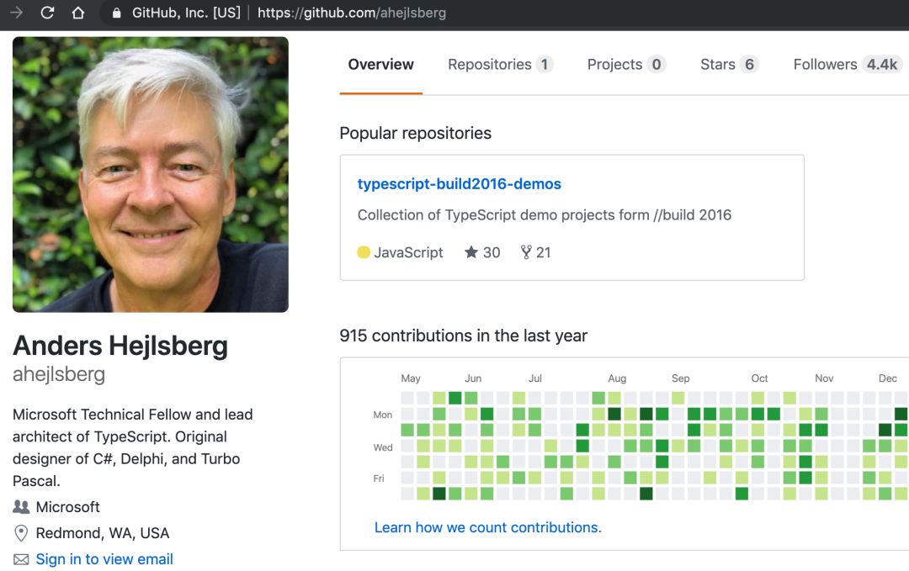
Task: Click the May label on contribution graph
Action: [411, 378]
